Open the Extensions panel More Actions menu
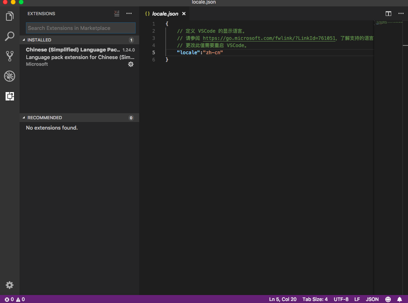This screenshot has height=303, width=408. coord(129,13)
